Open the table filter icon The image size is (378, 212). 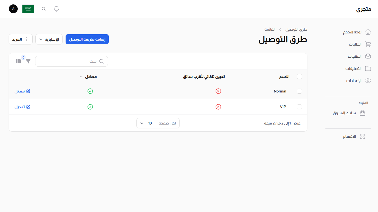28,61
